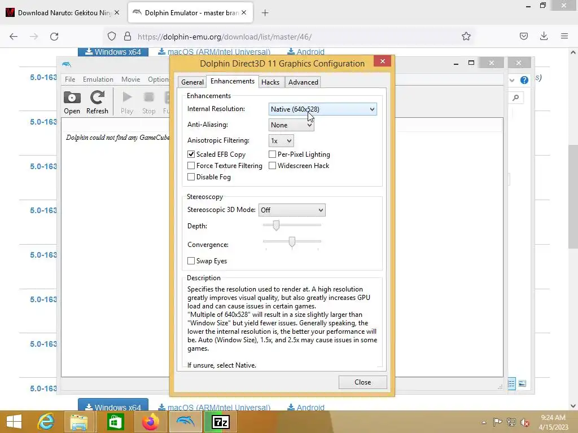Show hidden tray icons arrow
The width and height of the screenshot is (578, 433).
click(x=484, y=422)
